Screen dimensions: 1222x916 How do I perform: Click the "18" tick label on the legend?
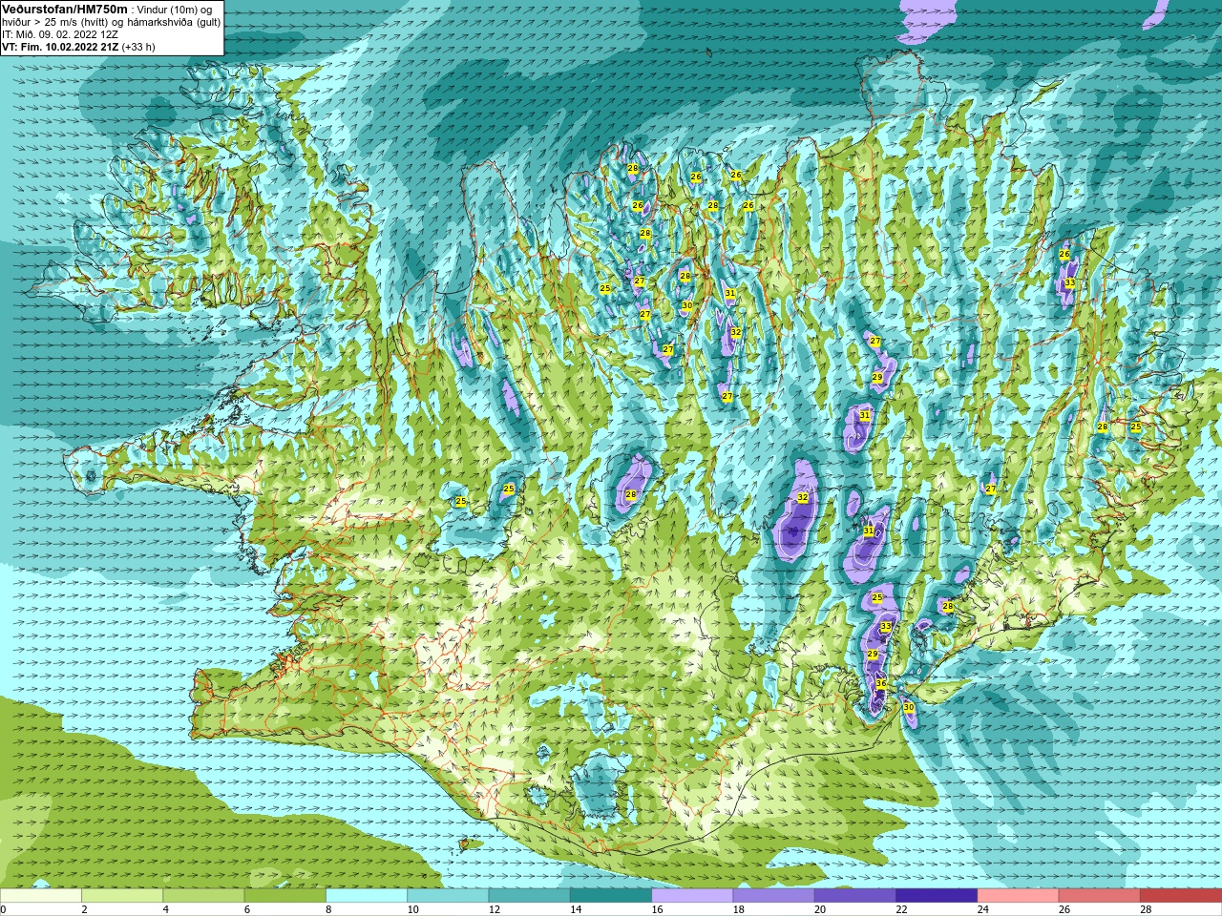[x=739, y=909]
